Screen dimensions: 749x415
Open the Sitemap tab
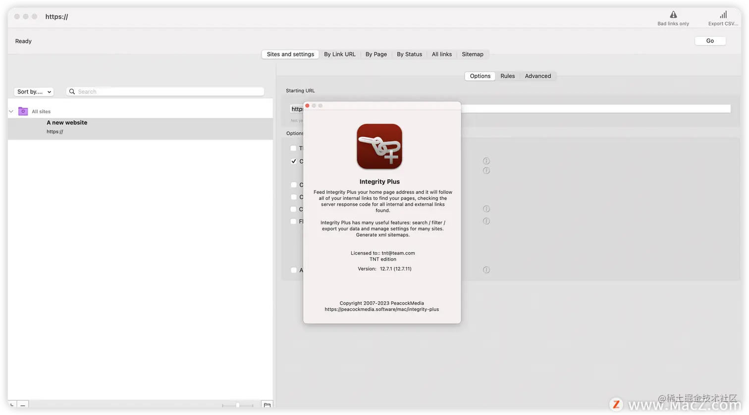473,54
